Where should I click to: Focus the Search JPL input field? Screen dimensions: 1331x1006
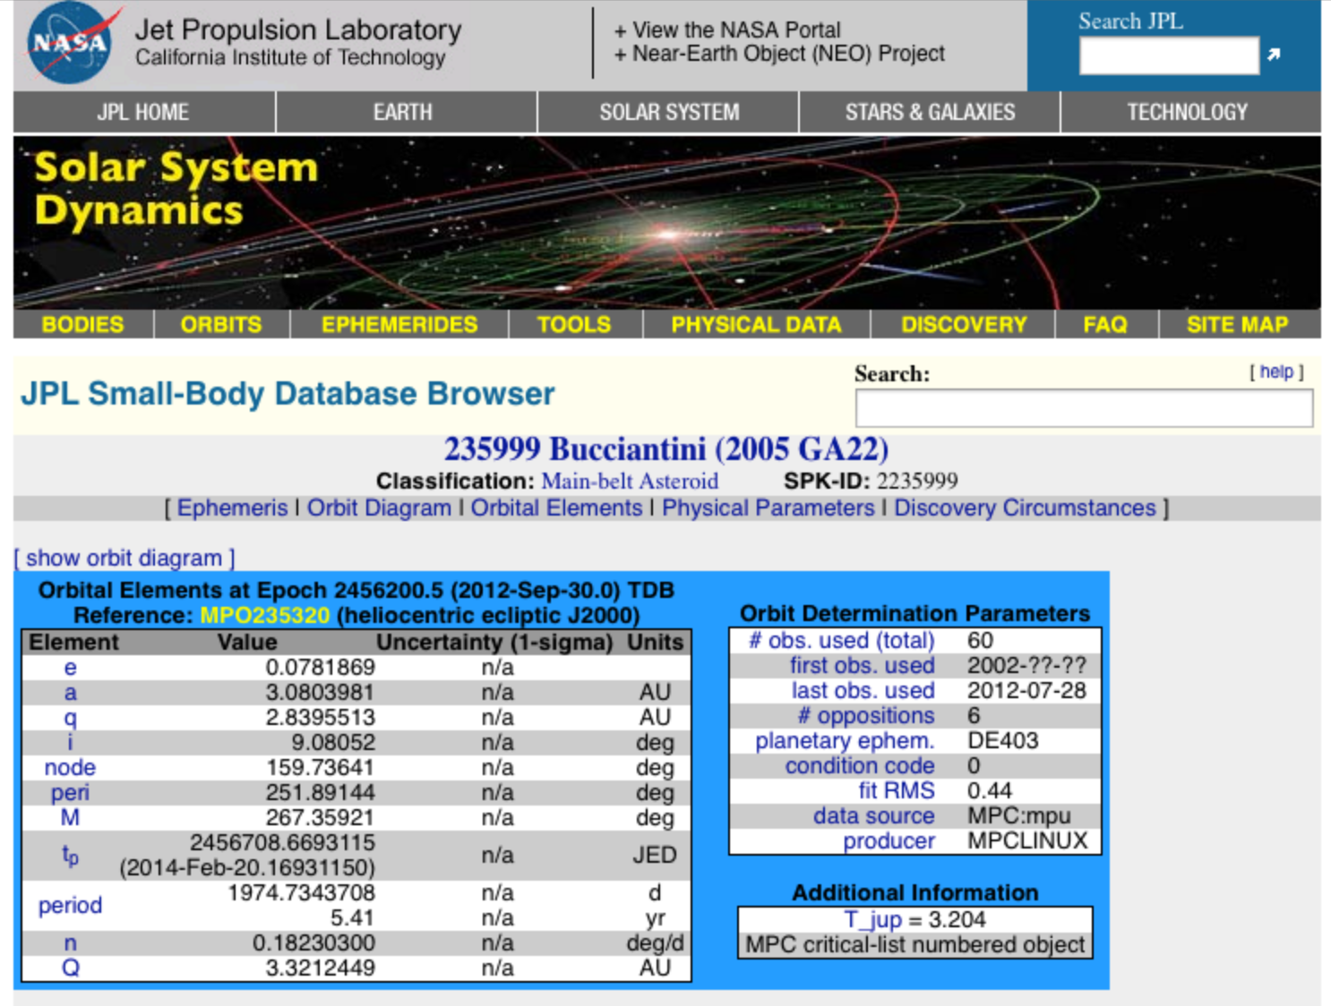point(1169,55)
